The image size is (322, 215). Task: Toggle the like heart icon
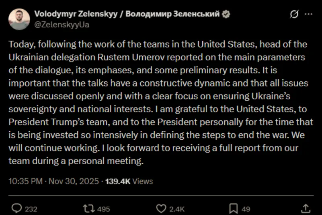[x=161, y=208]
